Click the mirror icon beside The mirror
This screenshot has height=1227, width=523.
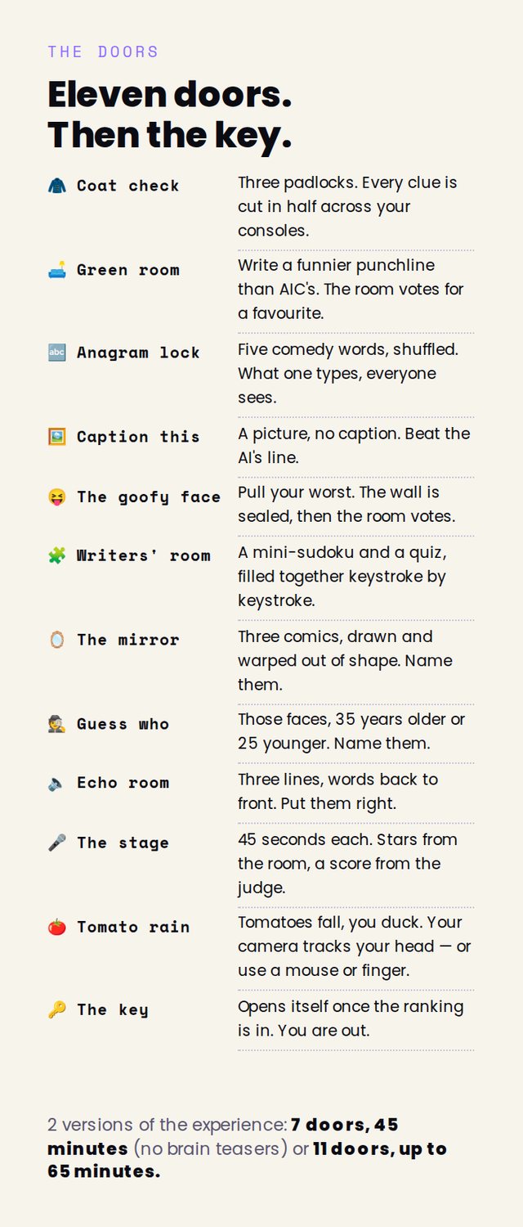click(x=56, y=640)
